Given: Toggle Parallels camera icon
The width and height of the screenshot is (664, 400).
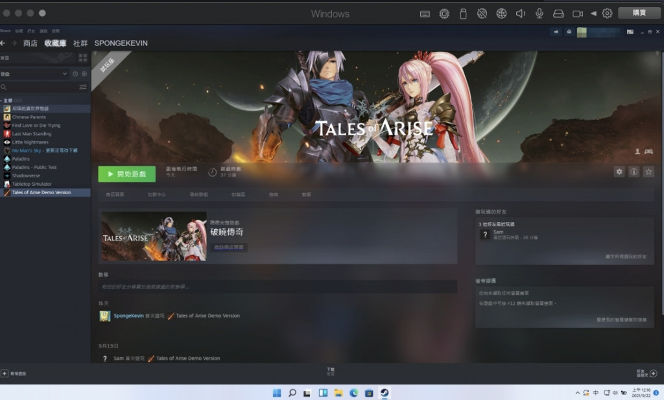Looking at the screenshot, I should 578,14.
